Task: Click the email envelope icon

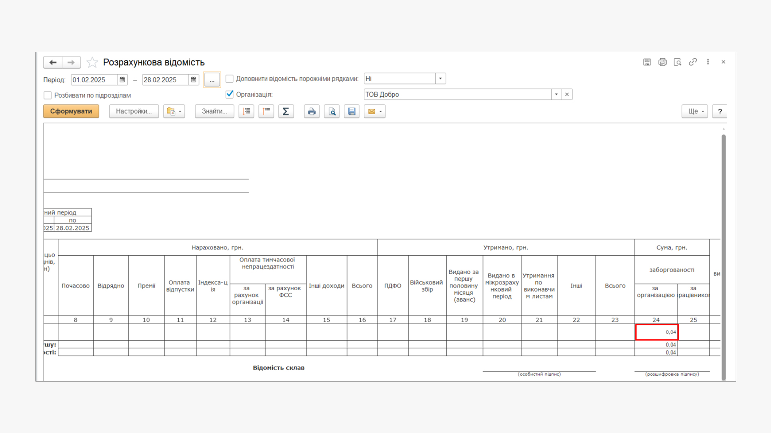Action: coord(371,111)
